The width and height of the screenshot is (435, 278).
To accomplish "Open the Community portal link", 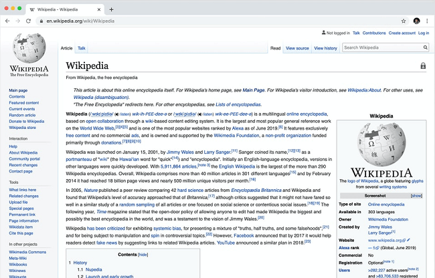I will tap(24, 159).
